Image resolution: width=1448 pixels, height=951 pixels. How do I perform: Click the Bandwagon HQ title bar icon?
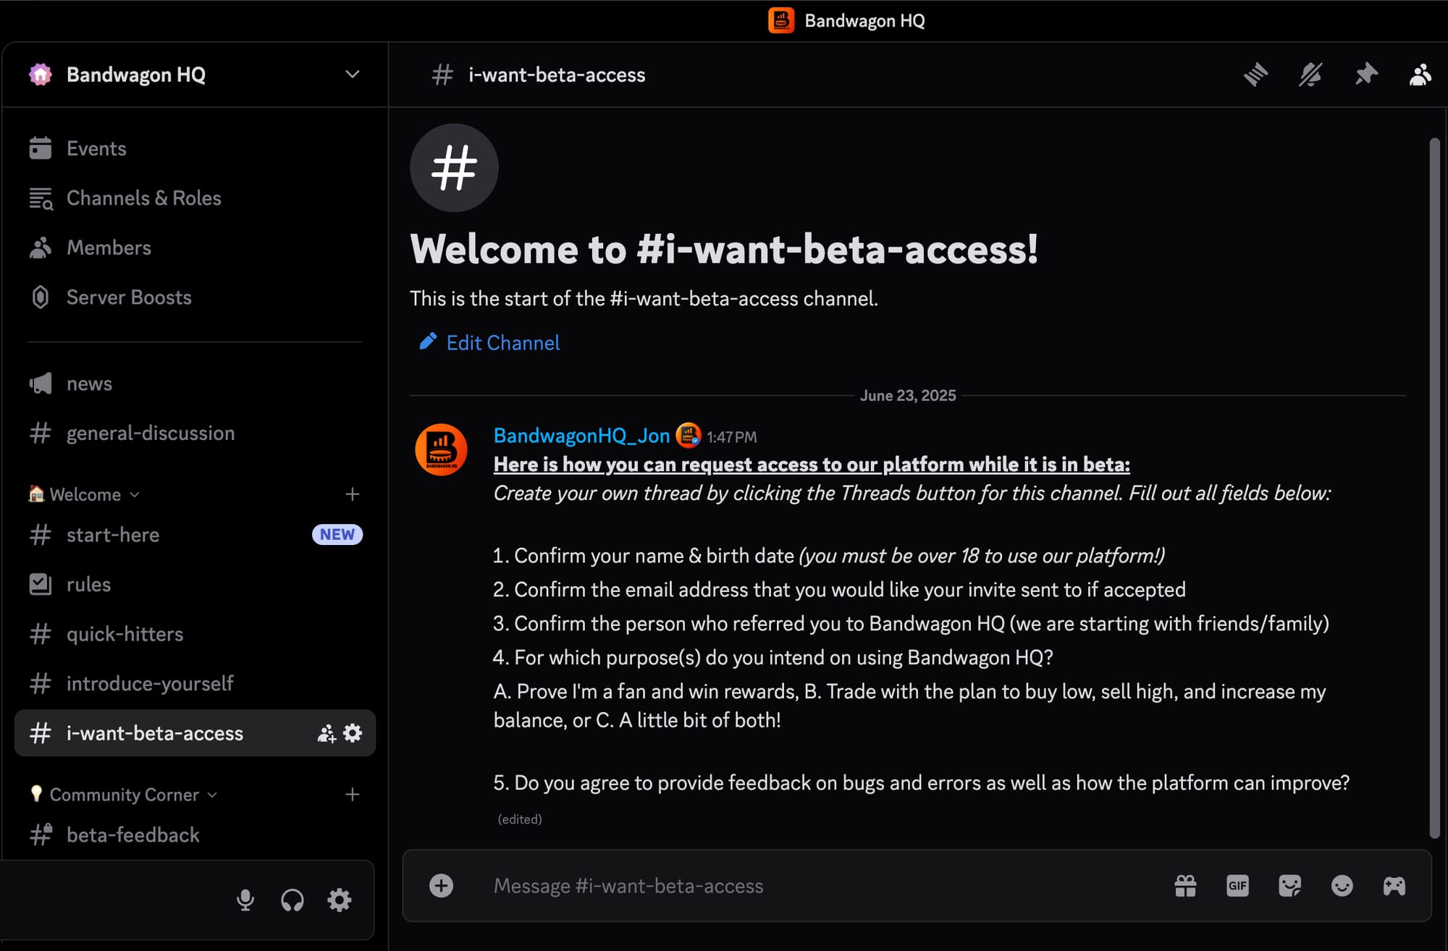click(x=781, y=20)
